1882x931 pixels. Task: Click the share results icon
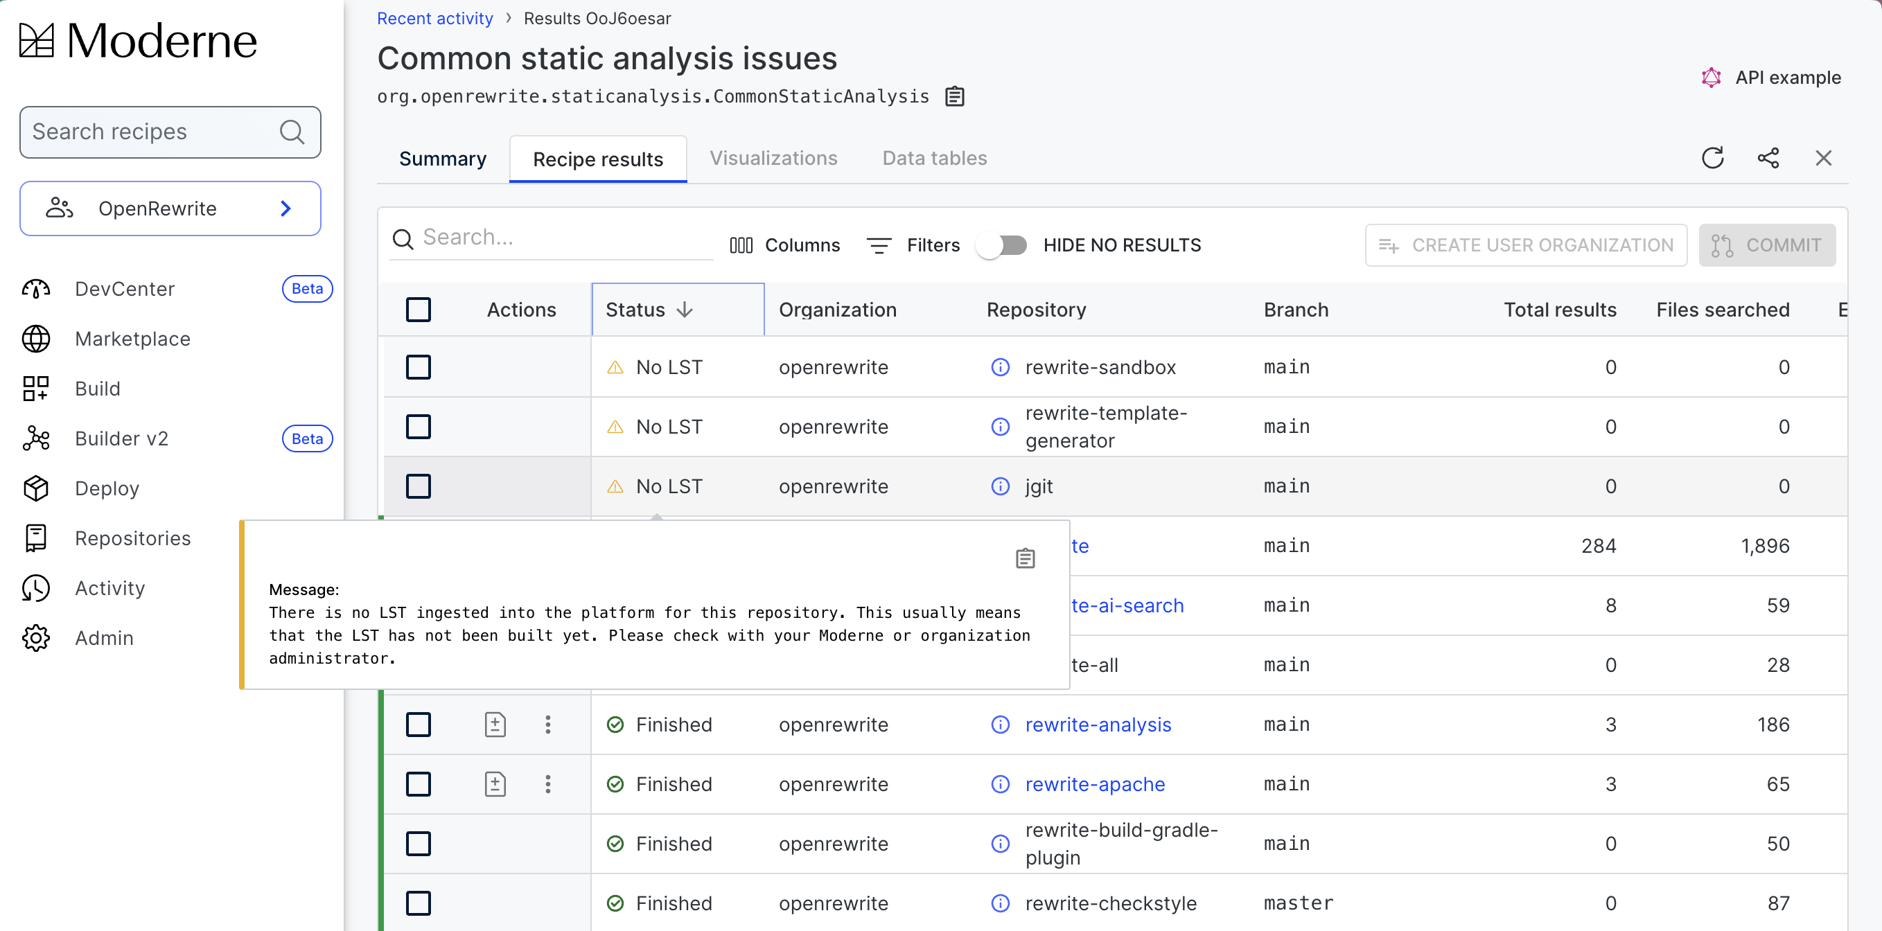click(1768, 158)
